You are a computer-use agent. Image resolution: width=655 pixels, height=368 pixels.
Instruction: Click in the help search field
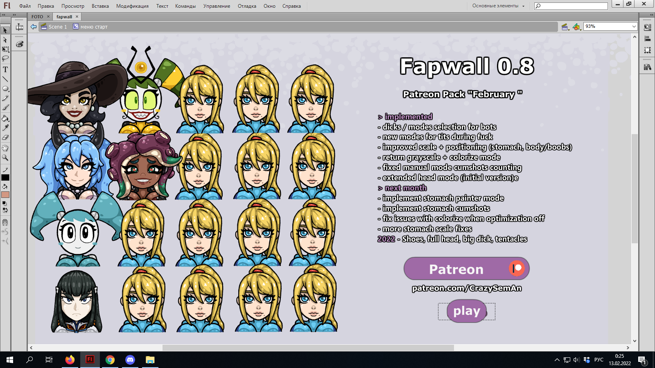tap(571, 6)
